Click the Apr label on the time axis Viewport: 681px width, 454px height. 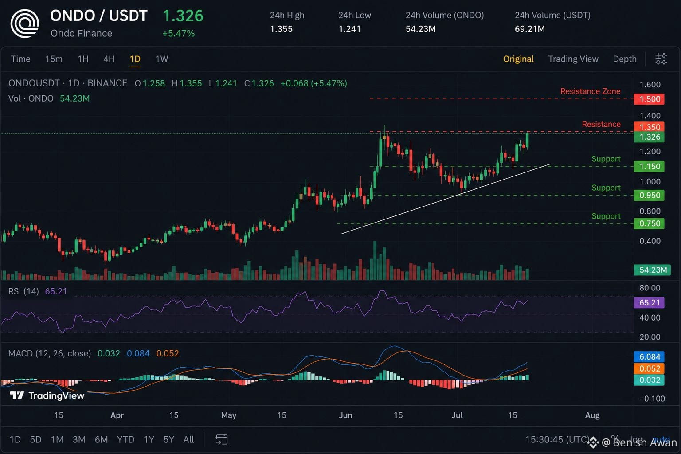click(117, 415)
